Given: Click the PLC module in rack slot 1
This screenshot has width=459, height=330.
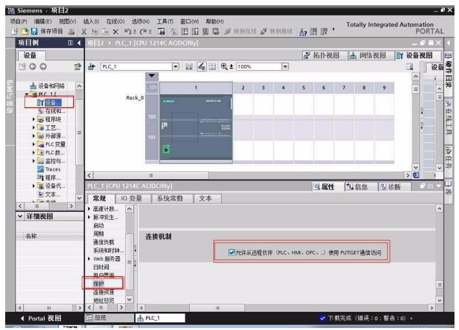Looking at the screenshot, I should click(196, 127).
